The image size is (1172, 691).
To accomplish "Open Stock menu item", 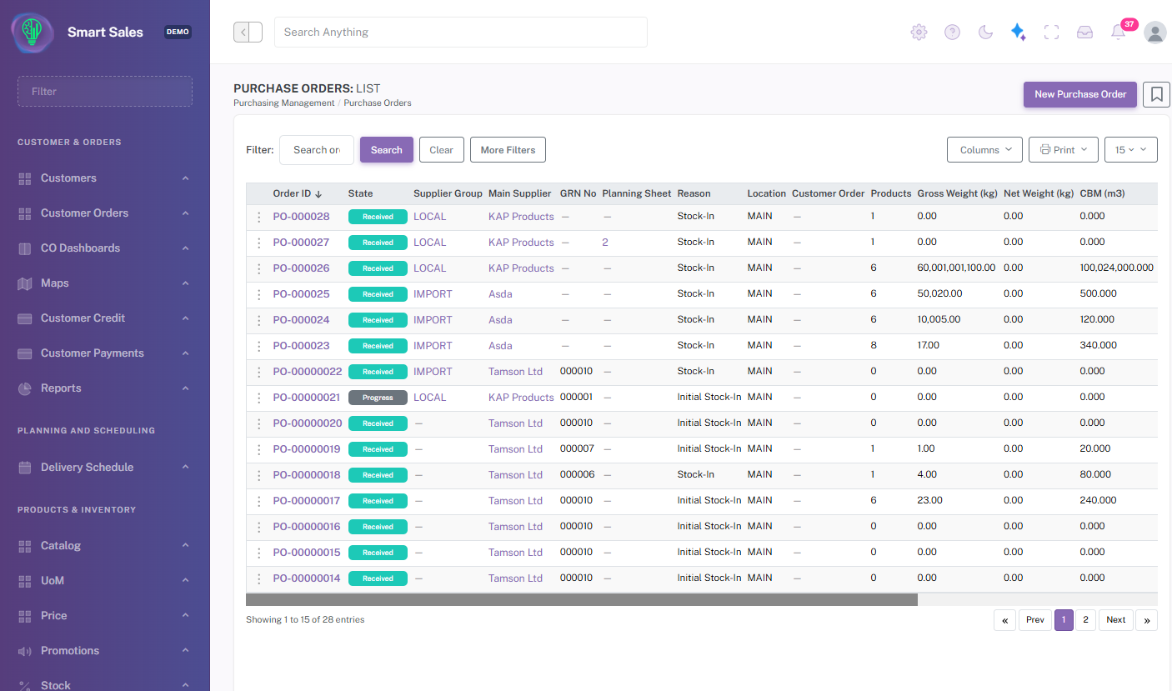I will (56, 685).
